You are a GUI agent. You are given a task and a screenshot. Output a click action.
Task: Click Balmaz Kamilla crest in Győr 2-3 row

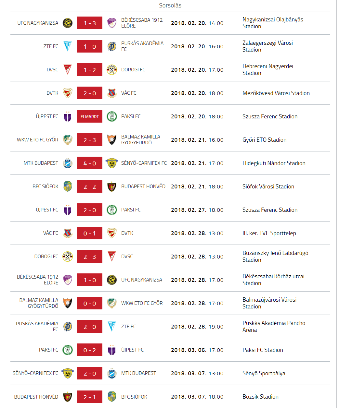coord(112,140)
